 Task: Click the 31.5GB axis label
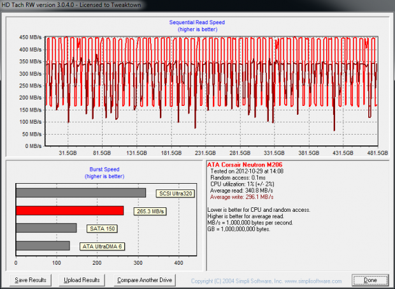[68, 153]
